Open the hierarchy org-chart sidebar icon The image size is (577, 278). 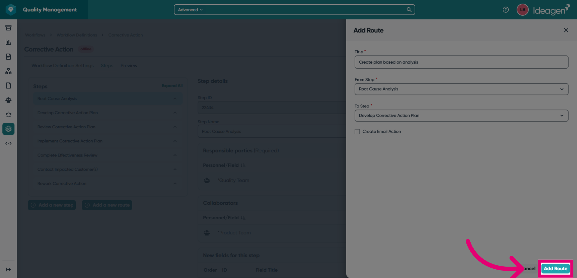tap(8, 71)
